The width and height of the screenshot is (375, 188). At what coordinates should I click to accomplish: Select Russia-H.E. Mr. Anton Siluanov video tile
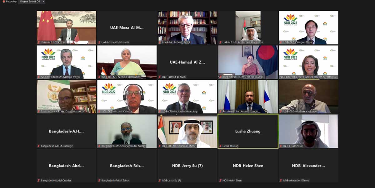click(x=248, y=97)
